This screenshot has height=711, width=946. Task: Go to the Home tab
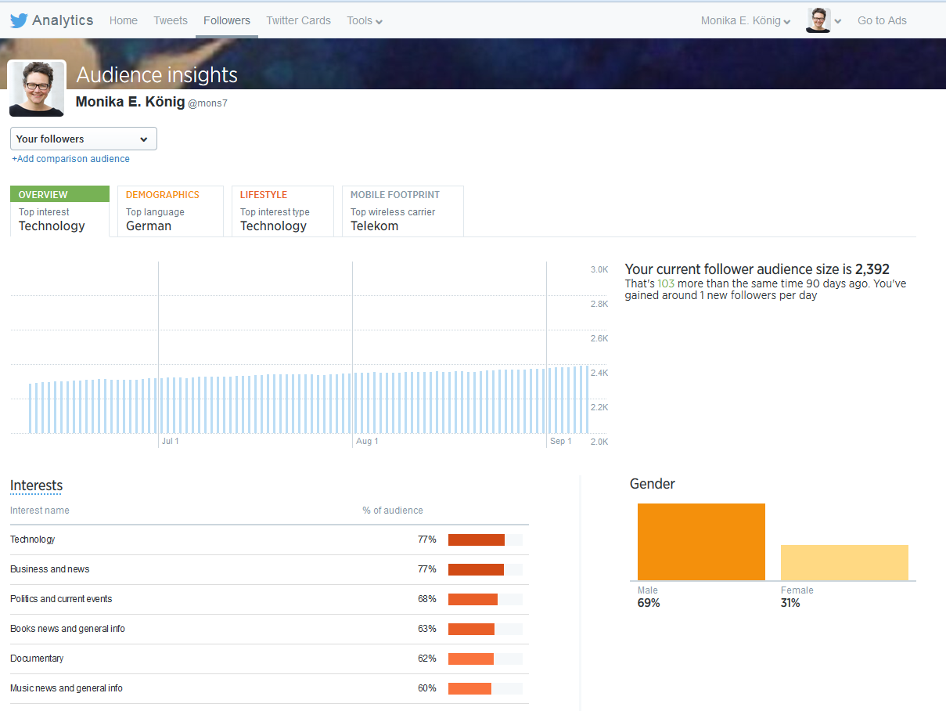tap(124, 20)
